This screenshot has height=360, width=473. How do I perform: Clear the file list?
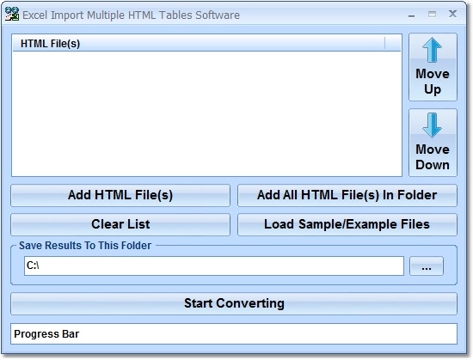click(120, 224)
